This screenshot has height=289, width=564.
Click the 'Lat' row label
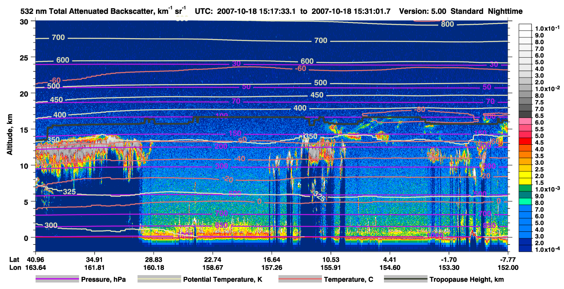tap(14, 260)
